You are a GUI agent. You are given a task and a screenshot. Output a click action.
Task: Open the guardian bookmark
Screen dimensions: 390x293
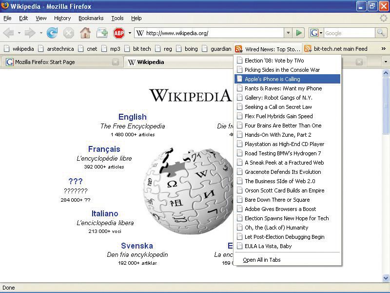pos(216,49)
